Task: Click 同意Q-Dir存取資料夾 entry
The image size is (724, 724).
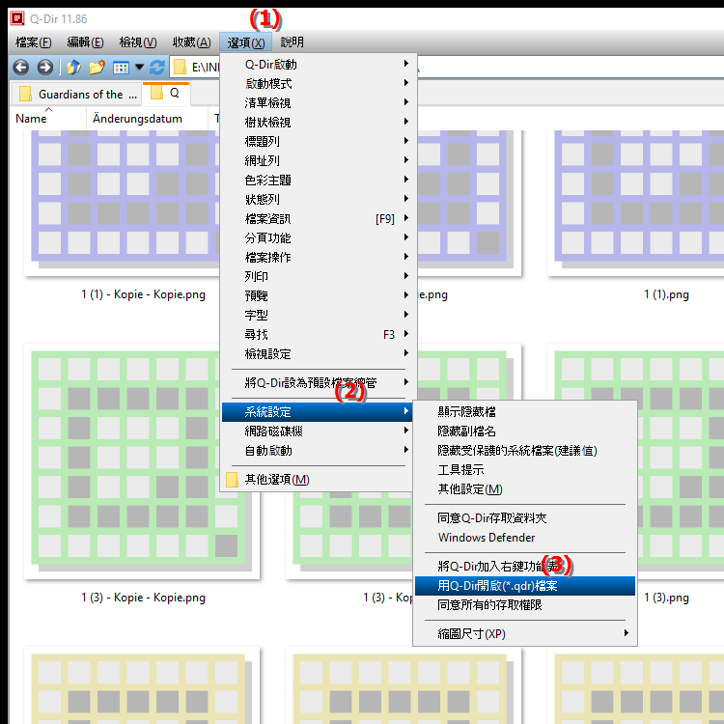Action: (525, 518)
